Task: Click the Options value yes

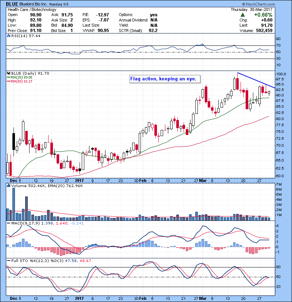Action: click(x=154, y=15)
